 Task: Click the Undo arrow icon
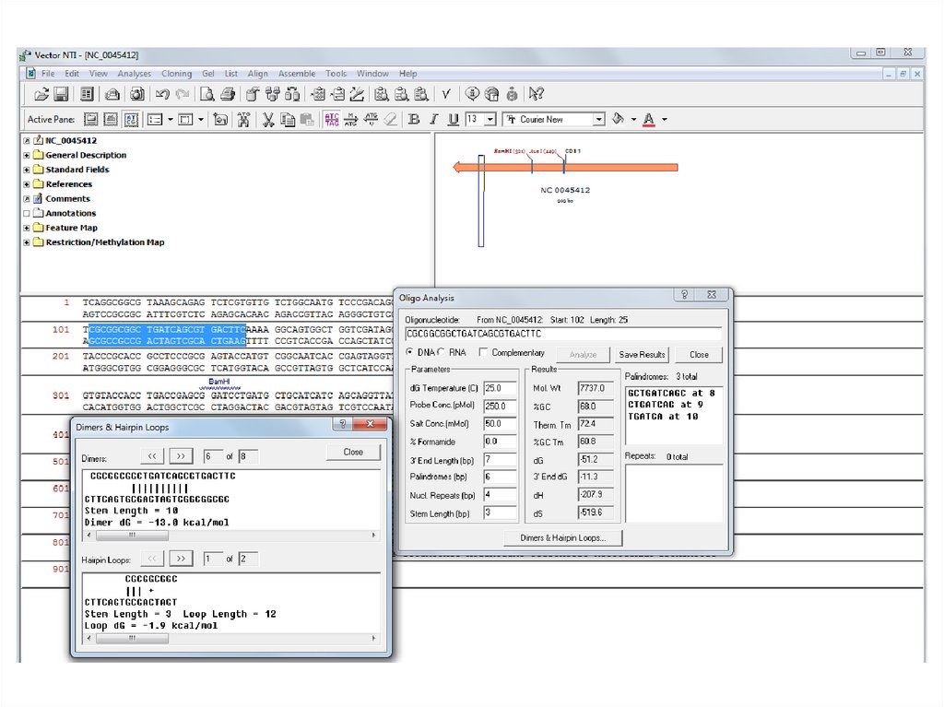coord(162,94)
